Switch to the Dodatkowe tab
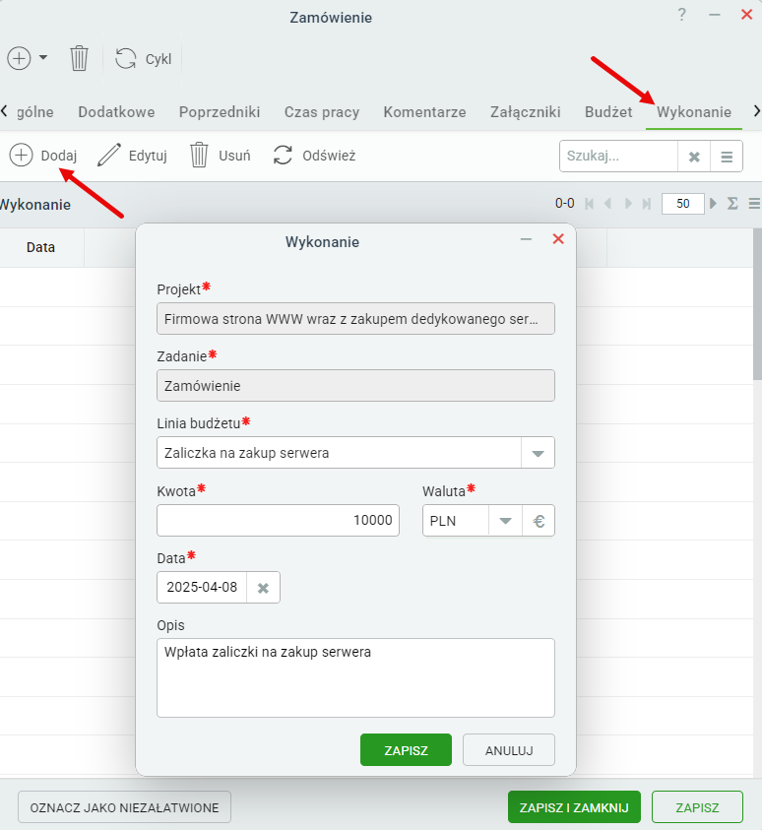The image size is (762, 830). click(116, 112)
